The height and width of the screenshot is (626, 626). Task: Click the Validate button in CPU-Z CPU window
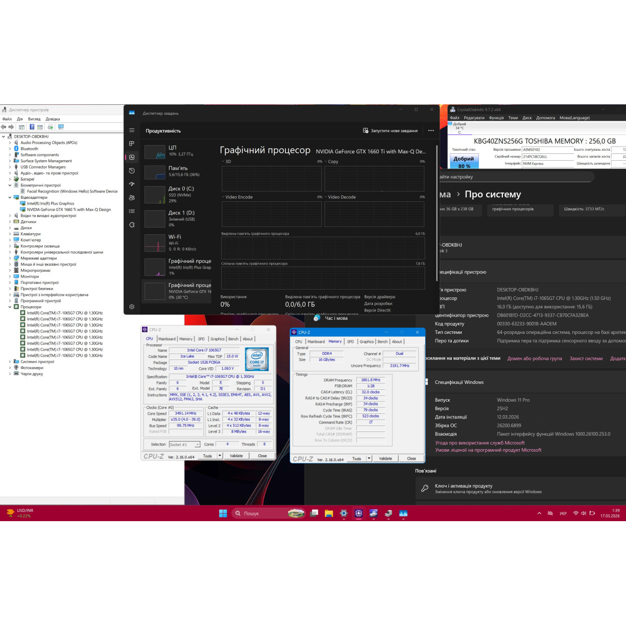[236, 455]
